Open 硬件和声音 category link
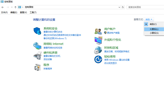 51,53
